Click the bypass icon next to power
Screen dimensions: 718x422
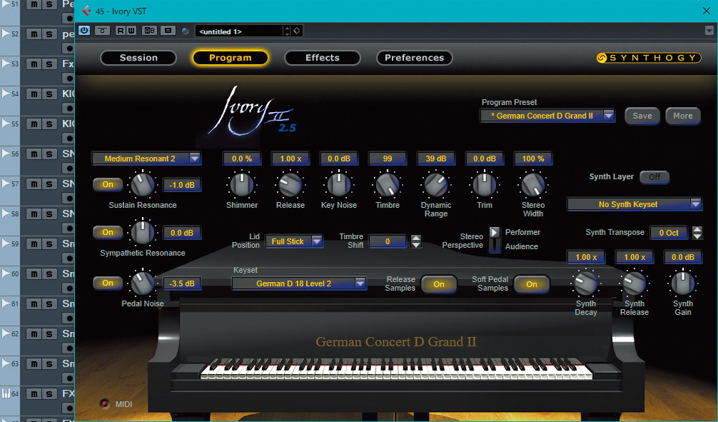point(102,31)
